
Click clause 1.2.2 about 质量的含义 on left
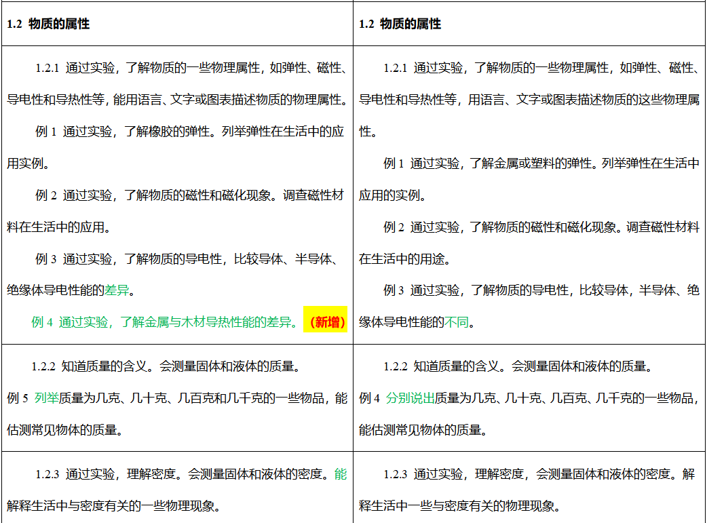[170, 366]
